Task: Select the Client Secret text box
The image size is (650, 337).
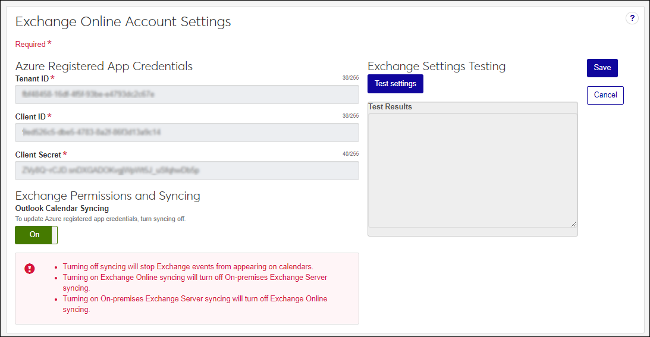Action: [x=187, y=171]
